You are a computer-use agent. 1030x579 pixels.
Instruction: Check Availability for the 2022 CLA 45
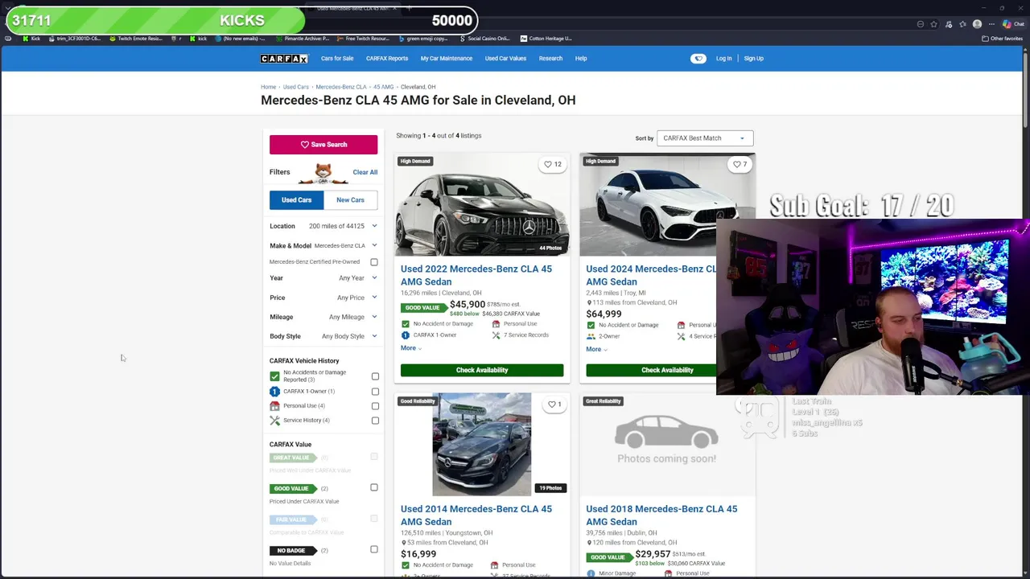click(x=482, y=370)
